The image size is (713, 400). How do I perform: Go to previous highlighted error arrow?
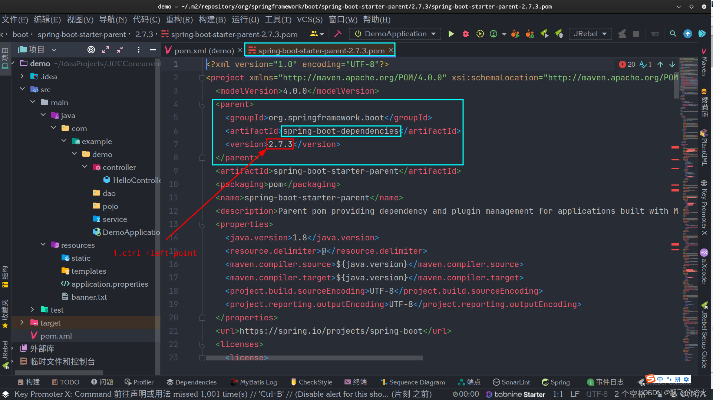click(x=660, y=64)
